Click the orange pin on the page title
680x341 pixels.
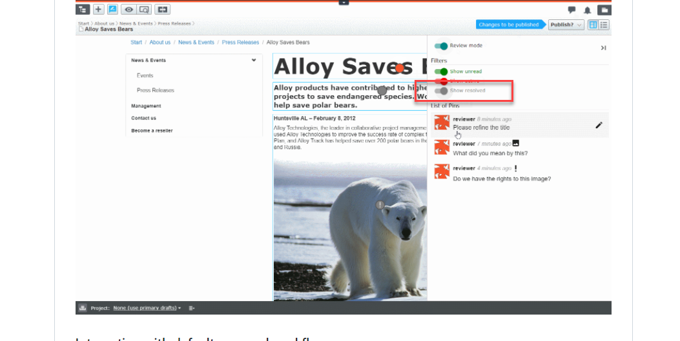click(400, 68)
